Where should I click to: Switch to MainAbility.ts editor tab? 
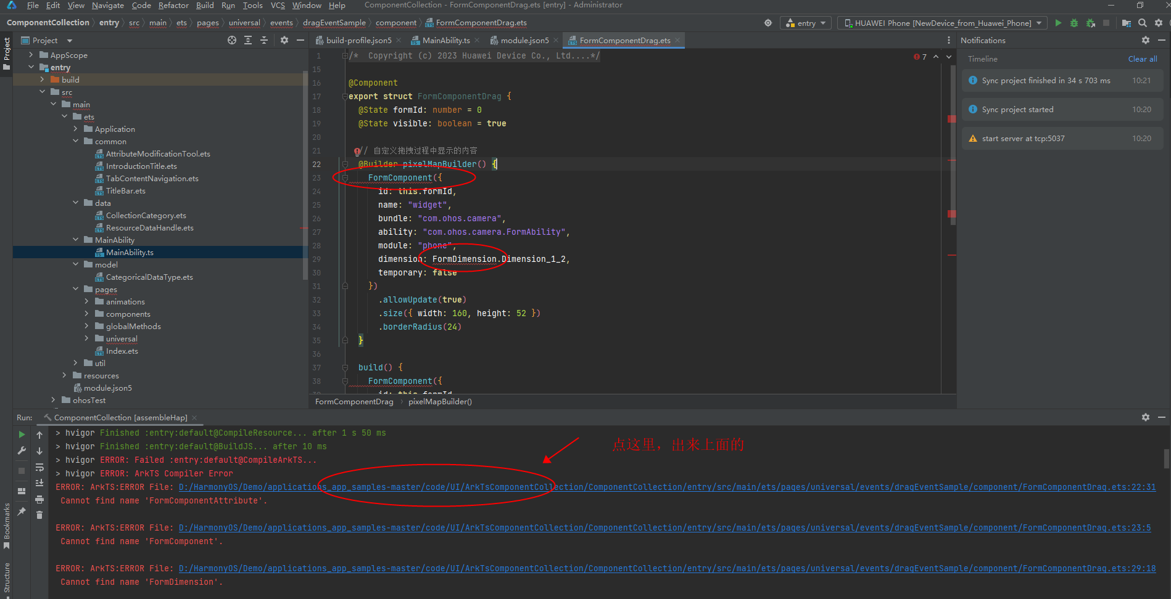point(446,40)
